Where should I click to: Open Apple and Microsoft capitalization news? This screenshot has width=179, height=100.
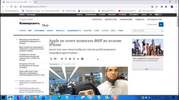pos(32,73)
